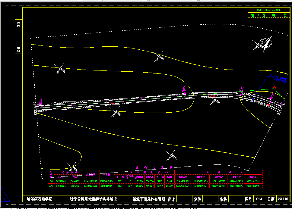
Task: Select the curve elements table title 曲线元素表
Action: [154, 167]
